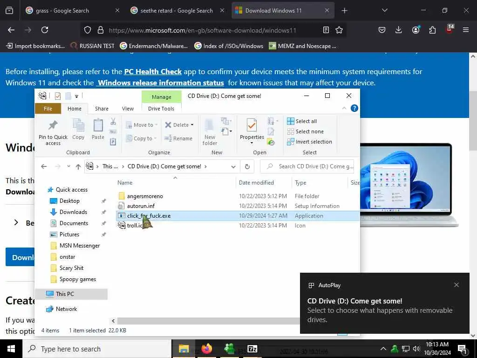Screen dimensions: 477x358
Task: Switch to the View ribbon tab
Action: coord(128,109)
